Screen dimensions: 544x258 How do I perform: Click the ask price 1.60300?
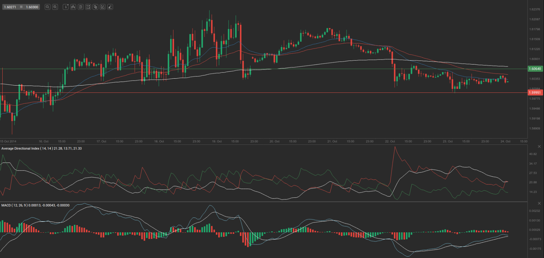pos(32,7)
